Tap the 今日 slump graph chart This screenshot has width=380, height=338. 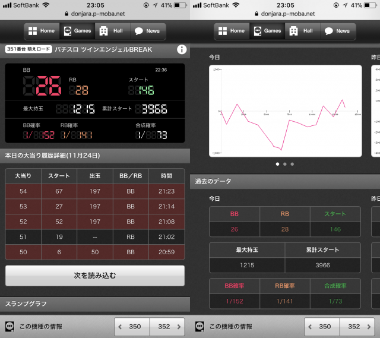click(285, 111)
